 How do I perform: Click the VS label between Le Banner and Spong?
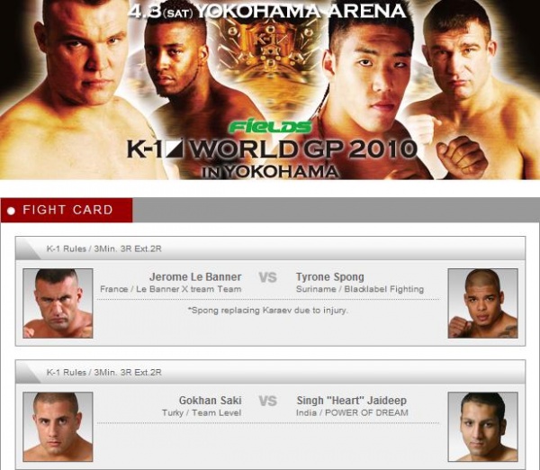click(267, 277)
